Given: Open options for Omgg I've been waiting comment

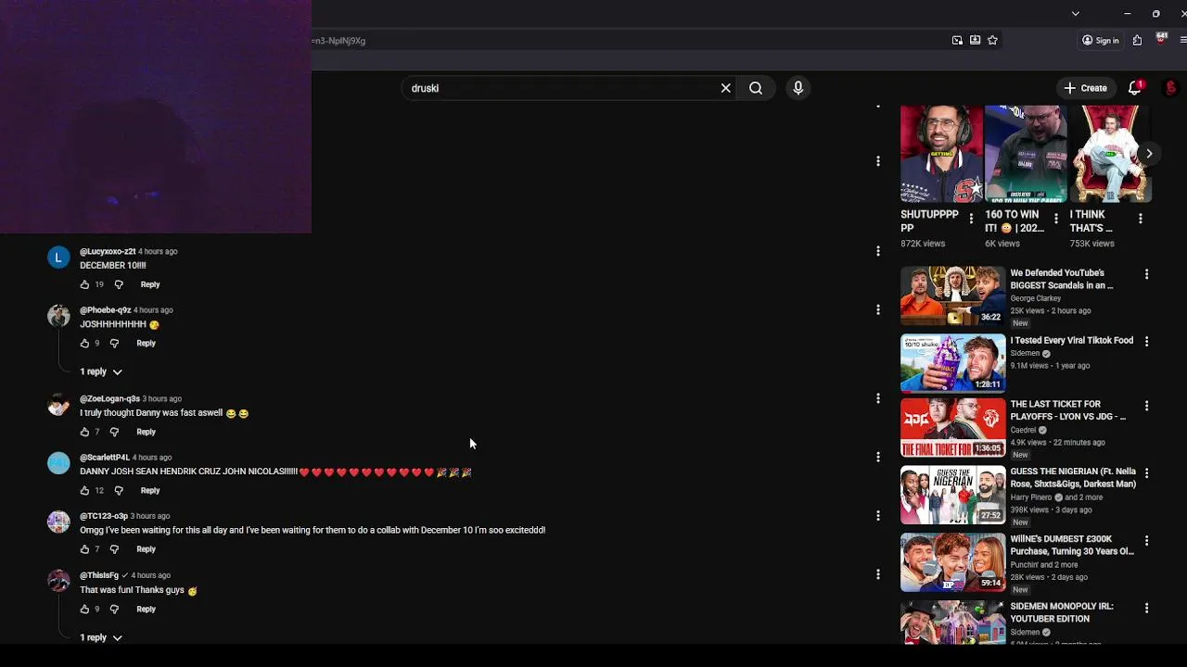Looking at the screenshot, I should pos(878,515).
